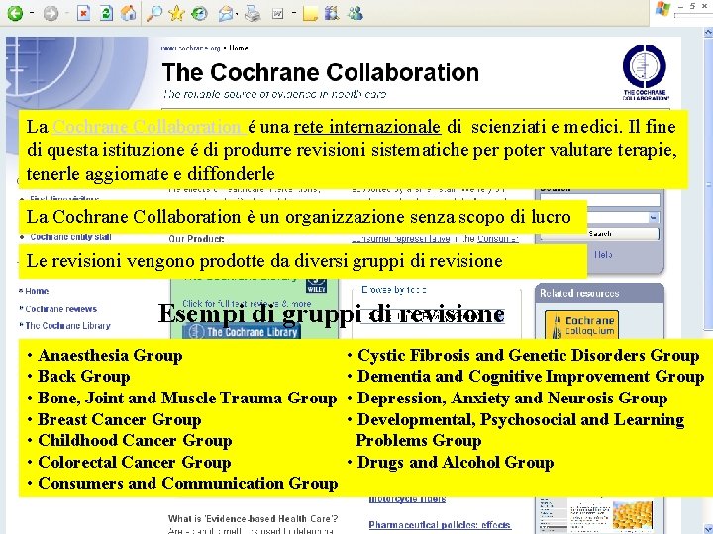Select the Anaesthesia Group text
Image resolution: width=713 pixels, height=534 pixels.
[110, 356]
